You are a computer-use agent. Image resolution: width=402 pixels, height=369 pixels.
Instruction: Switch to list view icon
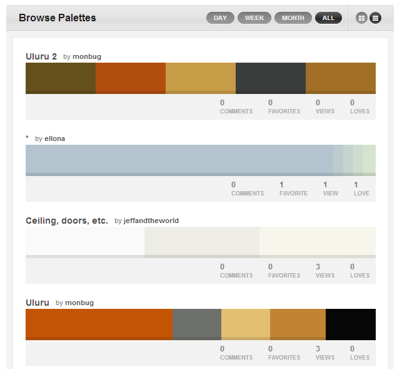(375, 18)
